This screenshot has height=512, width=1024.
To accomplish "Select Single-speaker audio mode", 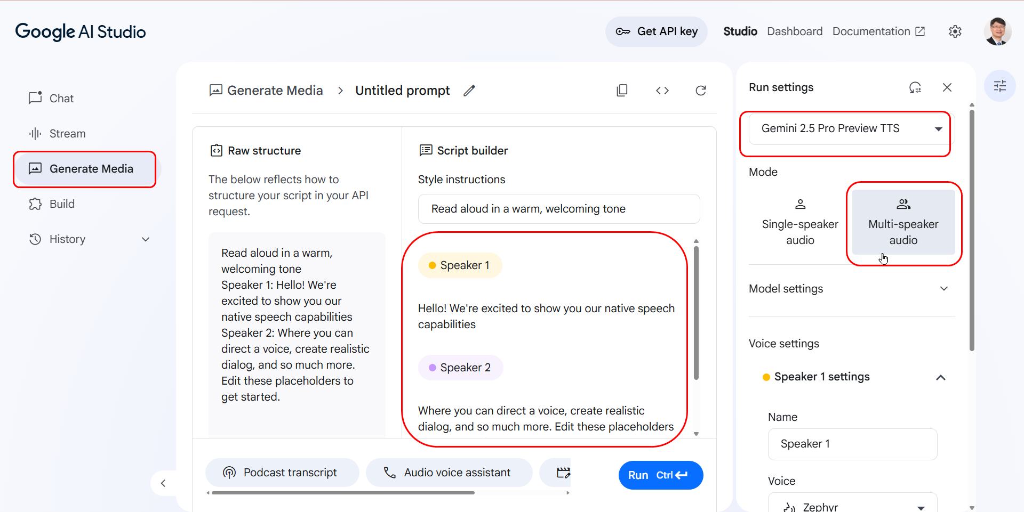I will tap(800, 222).
